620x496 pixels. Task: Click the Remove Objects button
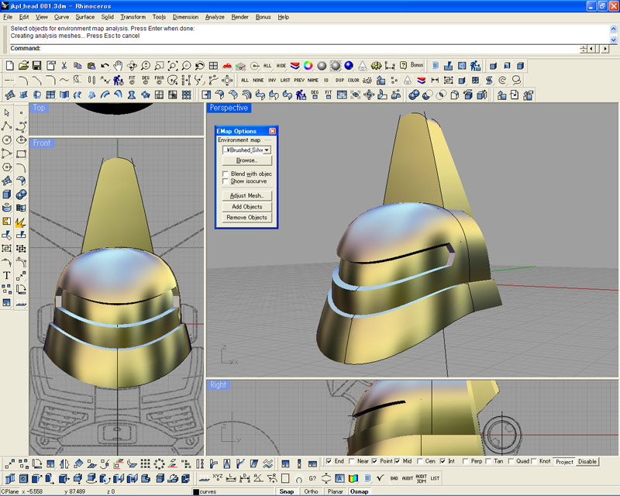(246, 218)
